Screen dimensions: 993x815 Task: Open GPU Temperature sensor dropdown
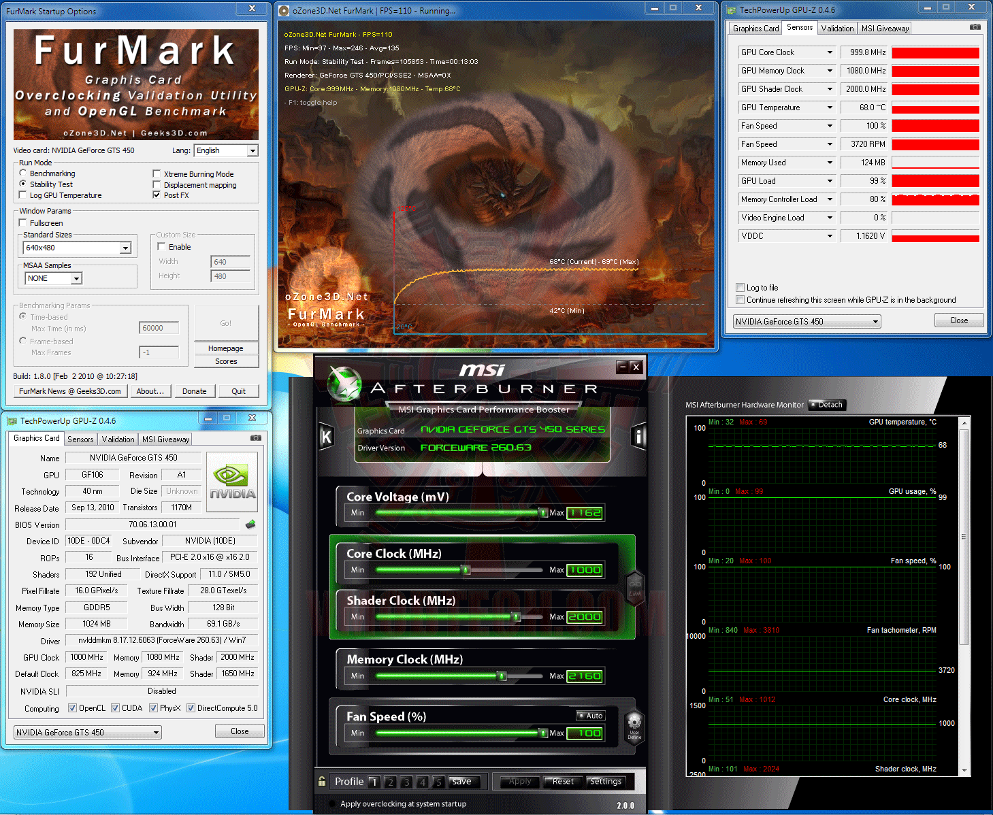[x=830, y=107]
